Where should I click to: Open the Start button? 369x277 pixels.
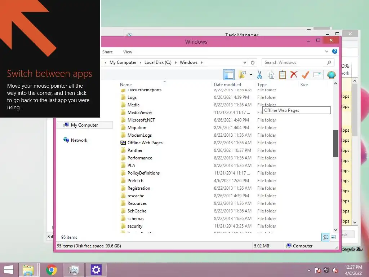point(9,270)
